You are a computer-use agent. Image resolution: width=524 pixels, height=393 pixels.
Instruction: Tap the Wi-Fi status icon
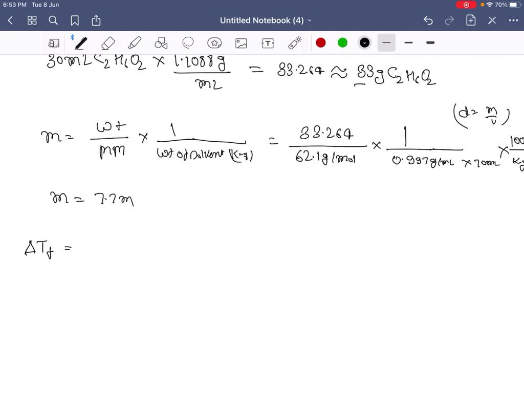tap(490, 5)
